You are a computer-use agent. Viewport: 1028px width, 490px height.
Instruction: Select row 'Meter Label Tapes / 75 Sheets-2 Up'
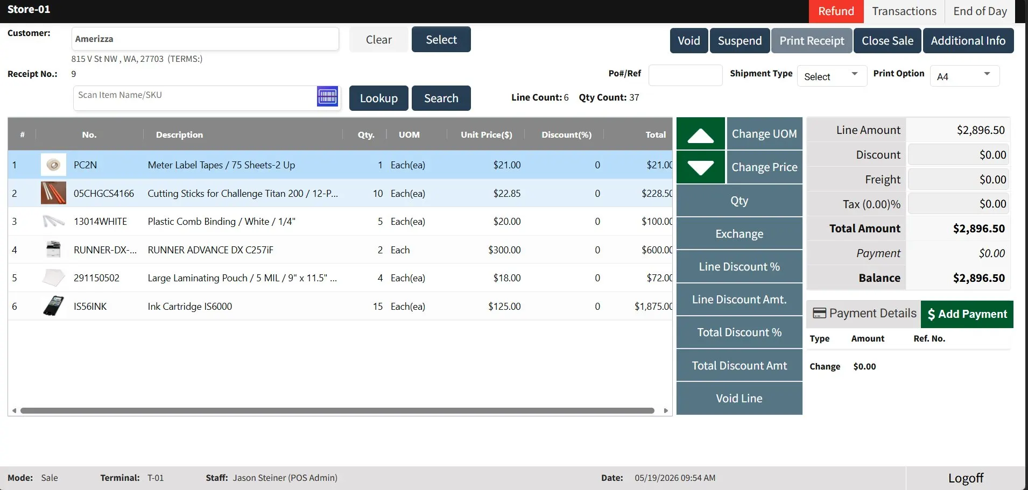pyautogui.click(x=340, y=165)
